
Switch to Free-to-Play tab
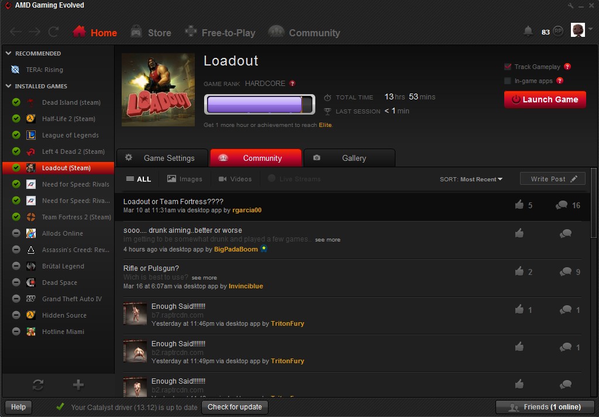pos(220,32)
